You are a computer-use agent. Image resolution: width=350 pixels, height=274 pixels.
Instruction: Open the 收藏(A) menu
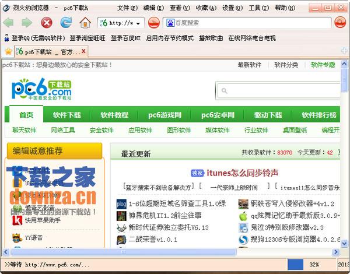pos(206,8)
